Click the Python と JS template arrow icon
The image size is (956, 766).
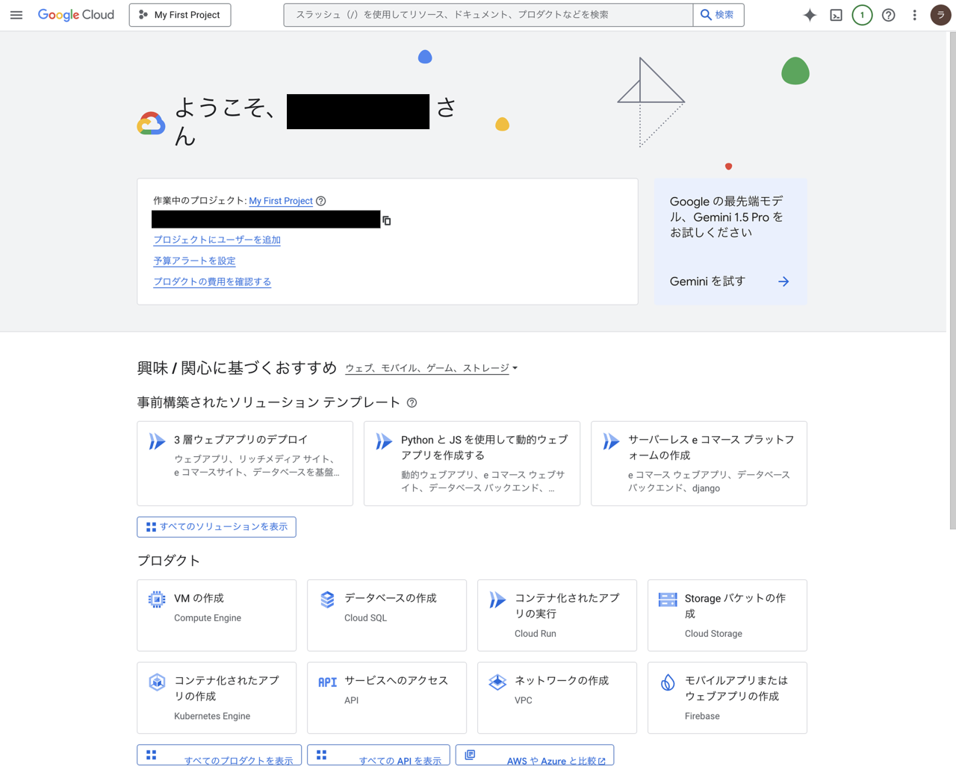[x=384, y=441]
